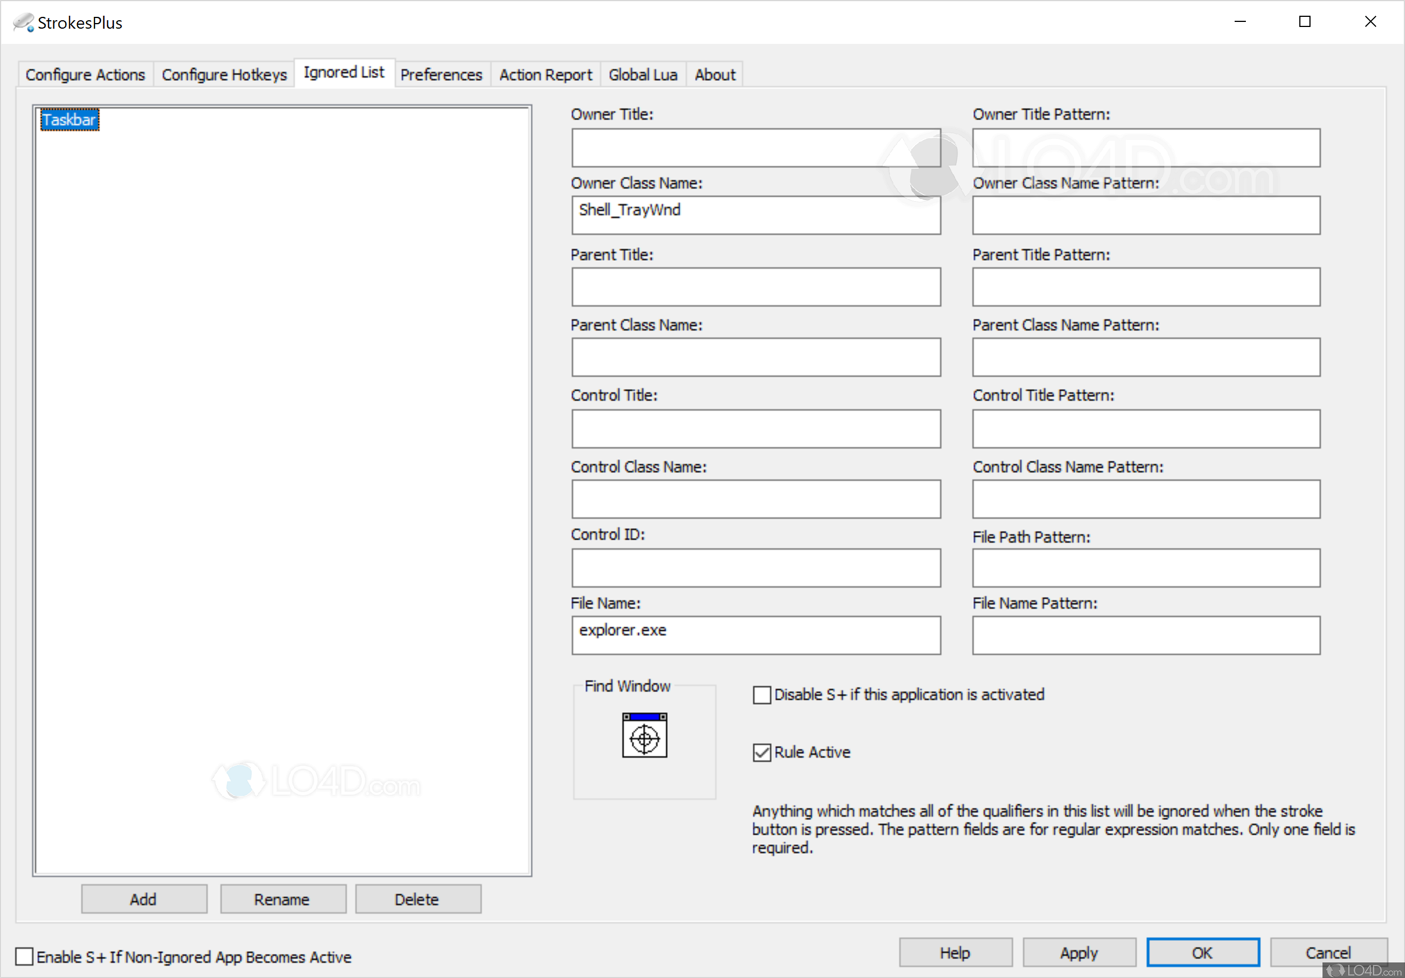Image resolution: width=1405 pixels, height=978 pixels.
Task: Click Rename to rename the rule
Action: (x=282, y=899)
